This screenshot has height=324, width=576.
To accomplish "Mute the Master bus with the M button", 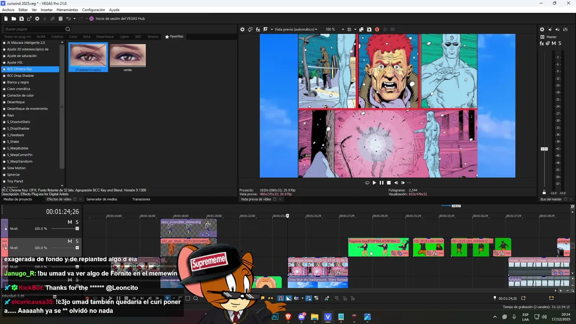I will 553,43.
